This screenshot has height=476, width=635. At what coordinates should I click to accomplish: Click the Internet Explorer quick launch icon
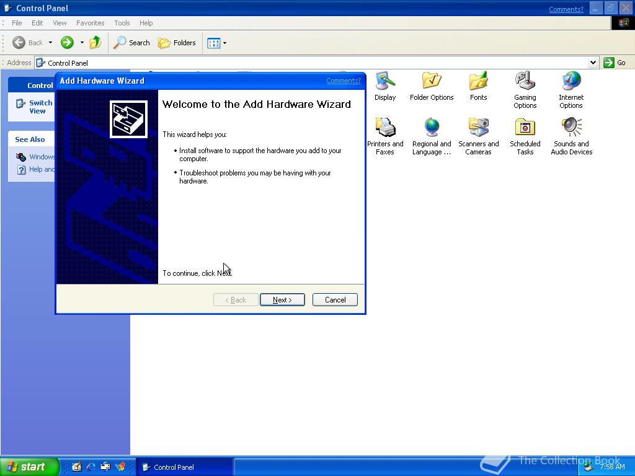pyautogui.click(x=91, y=467)
